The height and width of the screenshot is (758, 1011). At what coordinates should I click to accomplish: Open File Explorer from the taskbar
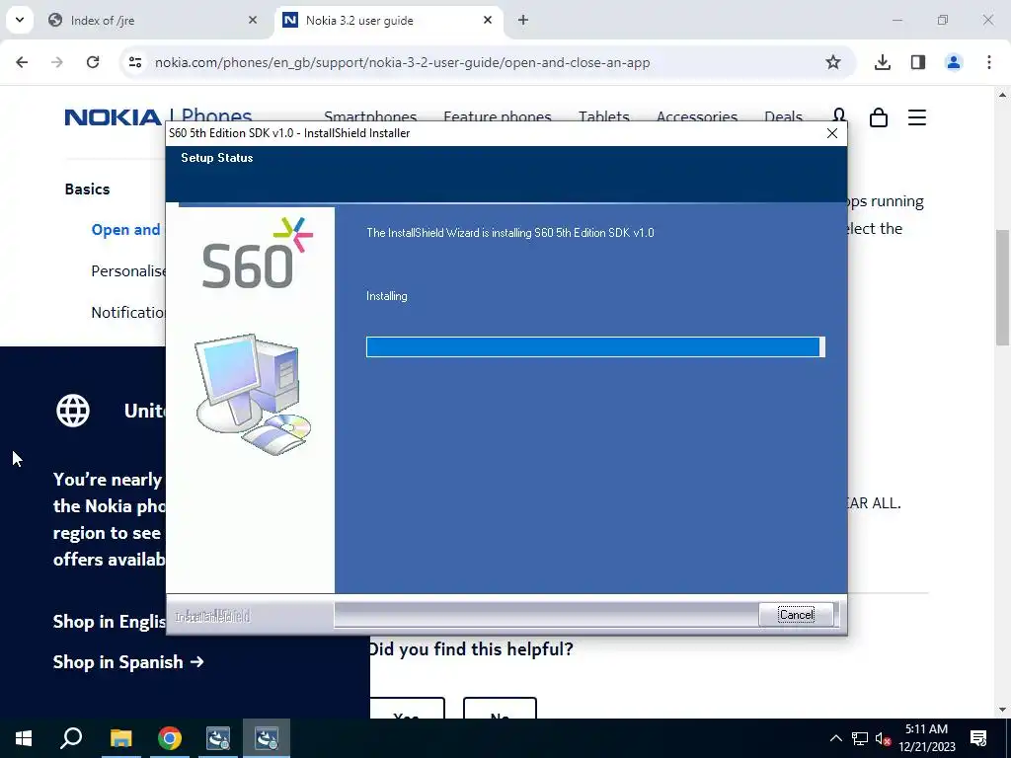120,738
